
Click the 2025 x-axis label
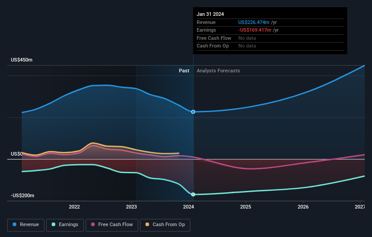[246, 207]
